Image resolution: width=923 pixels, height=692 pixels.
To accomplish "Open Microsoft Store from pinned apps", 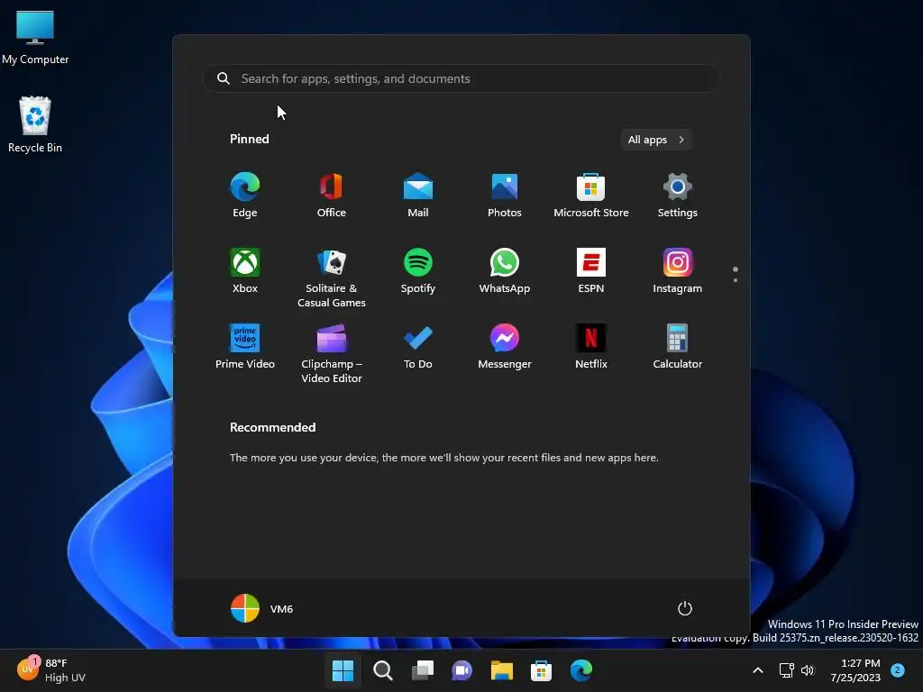I will tap(591, 196).
